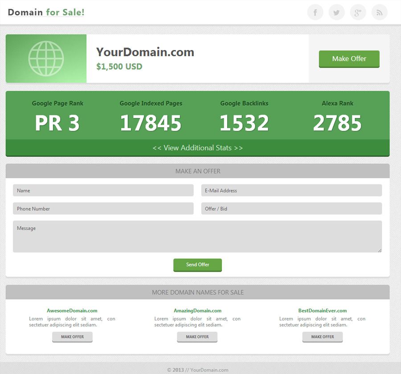This screenshot has width=401, height=374.
Task: Focus the Name input field
Action: coord(103,191)
